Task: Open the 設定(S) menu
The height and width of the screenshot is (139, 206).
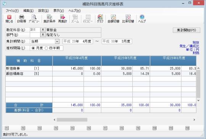Action: click(43, 11)
